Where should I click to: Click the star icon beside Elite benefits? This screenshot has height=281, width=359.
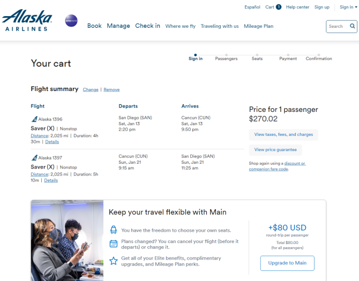coord(114,261)
